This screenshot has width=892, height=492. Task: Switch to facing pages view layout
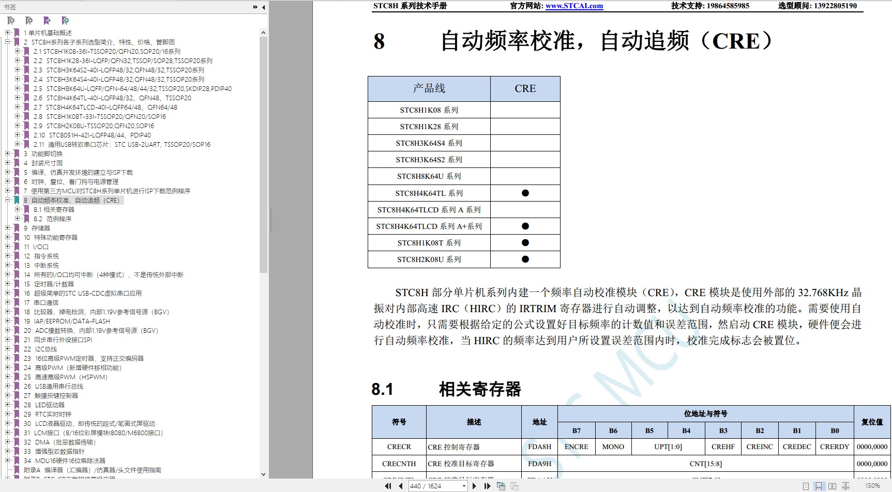pyautogui.click(x=832, y=486)
